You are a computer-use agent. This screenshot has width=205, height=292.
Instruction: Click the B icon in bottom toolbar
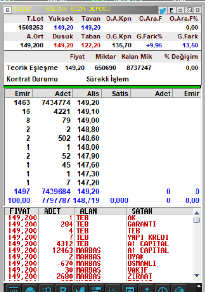tap(63, 289)
